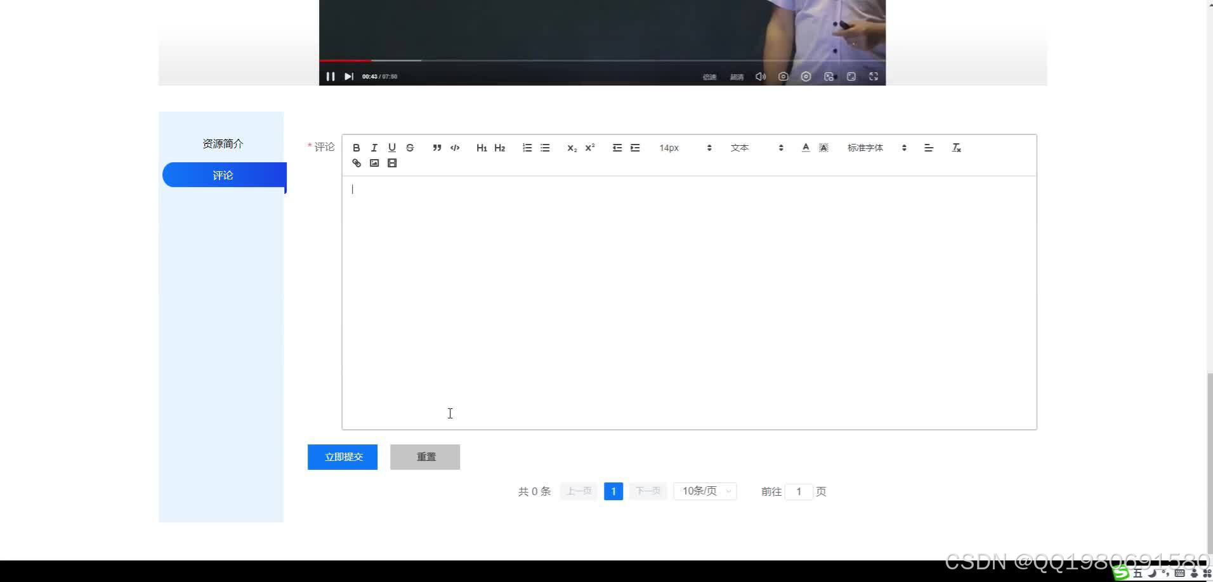The height and width of the screenshot is (582, 1213).
Task: Insert a blockquote in the editor
Action: coord(437,147)
